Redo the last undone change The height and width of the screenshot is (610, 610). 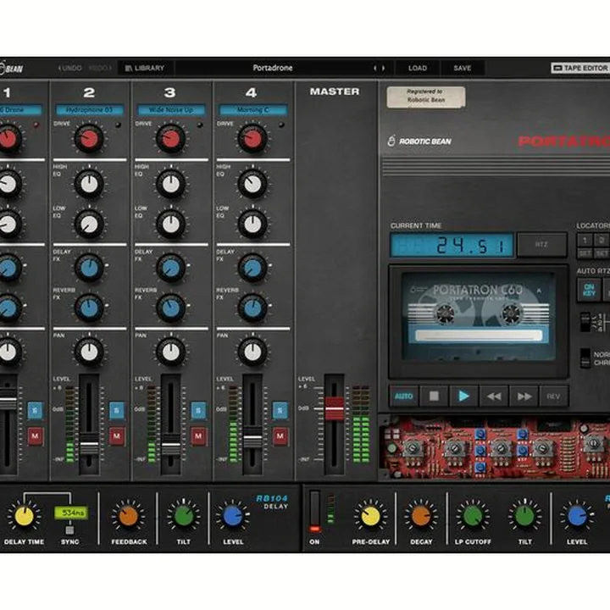(100, 68)
